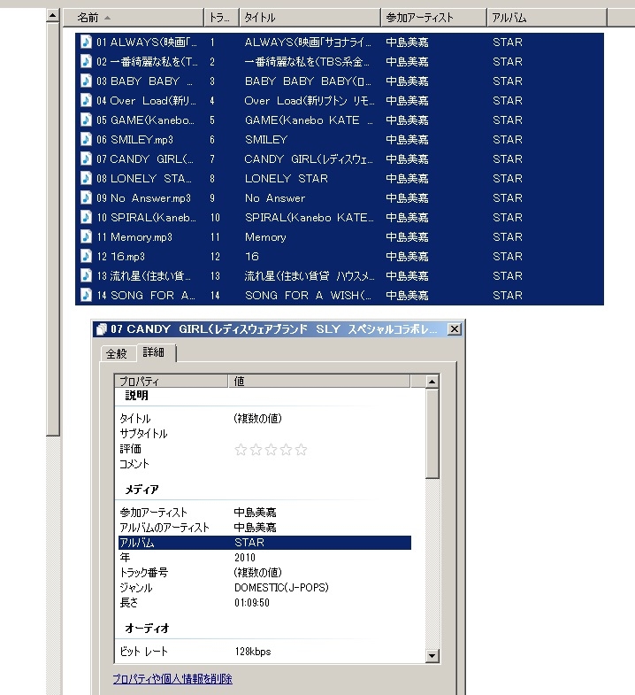Click title cell 16 in track 12 row

click(251, 257)
